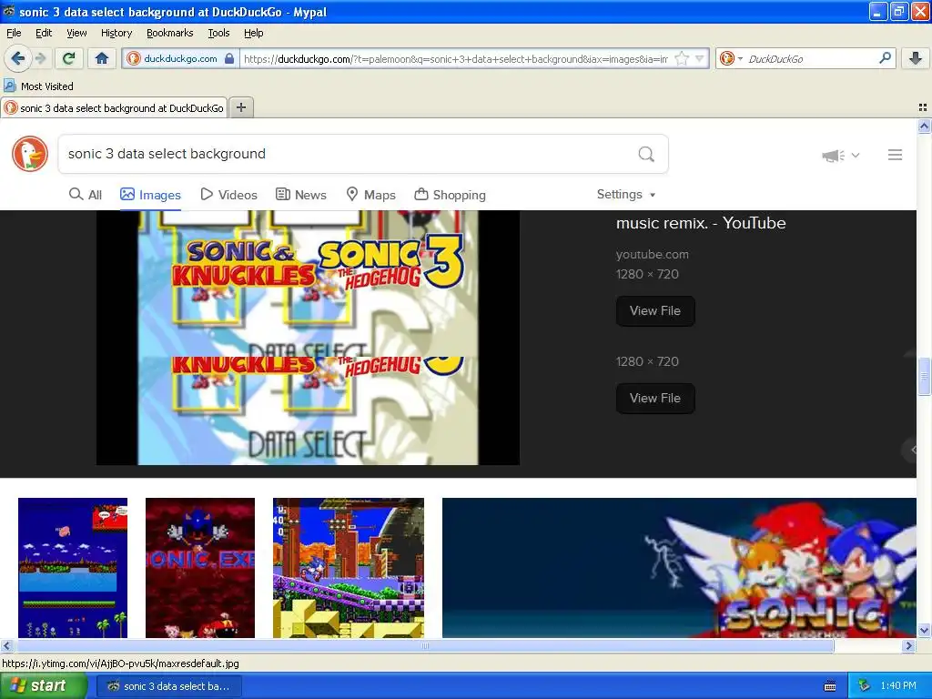This screenshot has height=699, width=932.
Task: Select the Mypal taskbar window button
Action: pyautogui.click(x=168, y=686)
